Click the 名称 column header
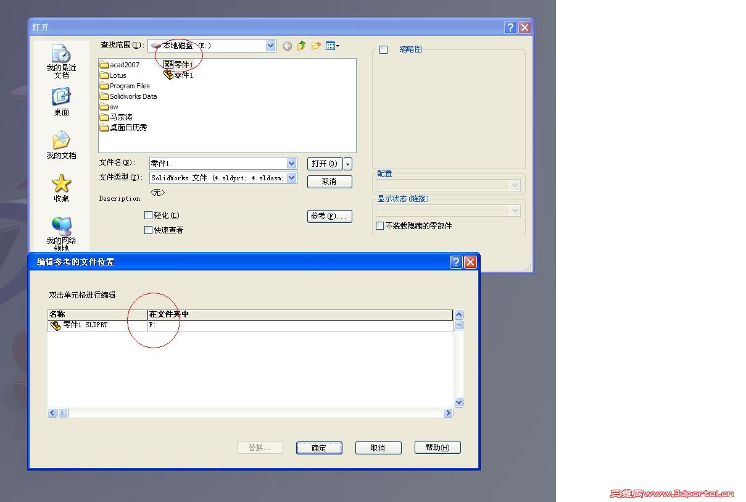The height and width of the screenshot is (502, 746). (x=97, y=314)
